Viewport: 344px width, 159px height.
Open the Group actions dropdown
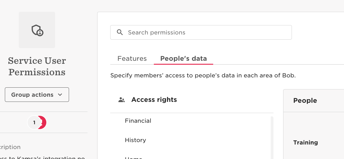pos(37,95)
